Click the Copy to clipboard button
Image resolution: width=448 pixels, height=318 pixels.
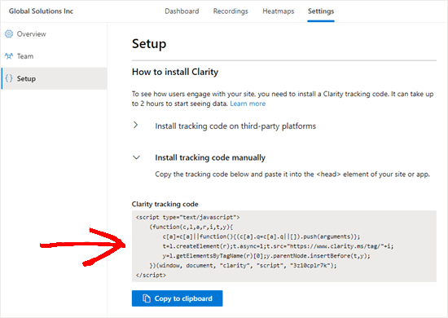point(177,298)
